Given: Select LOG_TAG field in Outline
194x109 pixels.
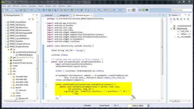Looking at the screenshot, I should click(x=185, y=31).
